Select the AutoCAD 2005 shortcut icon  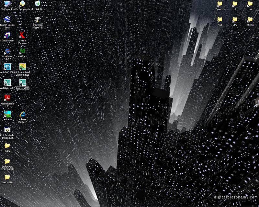point(7,67)
